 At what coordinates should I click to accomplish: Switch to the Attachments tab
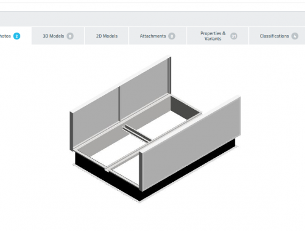157,36
